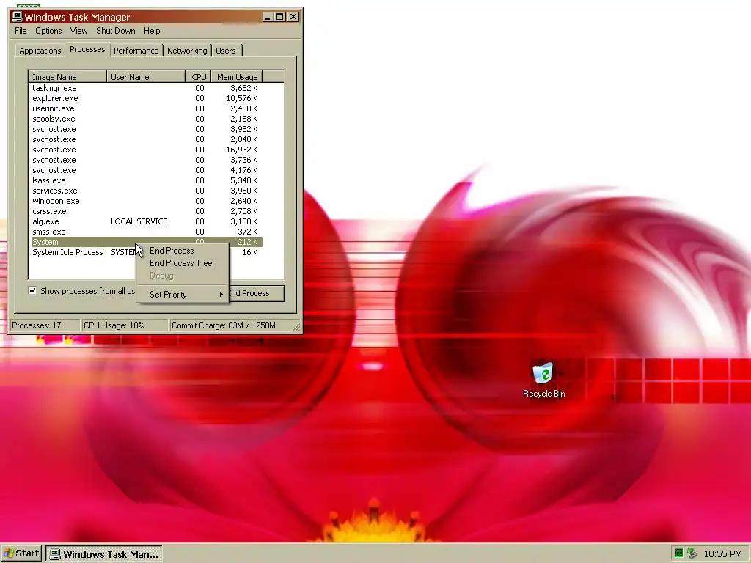
Task: Select the taskmgr.exe process row
Action: (145, 88)
